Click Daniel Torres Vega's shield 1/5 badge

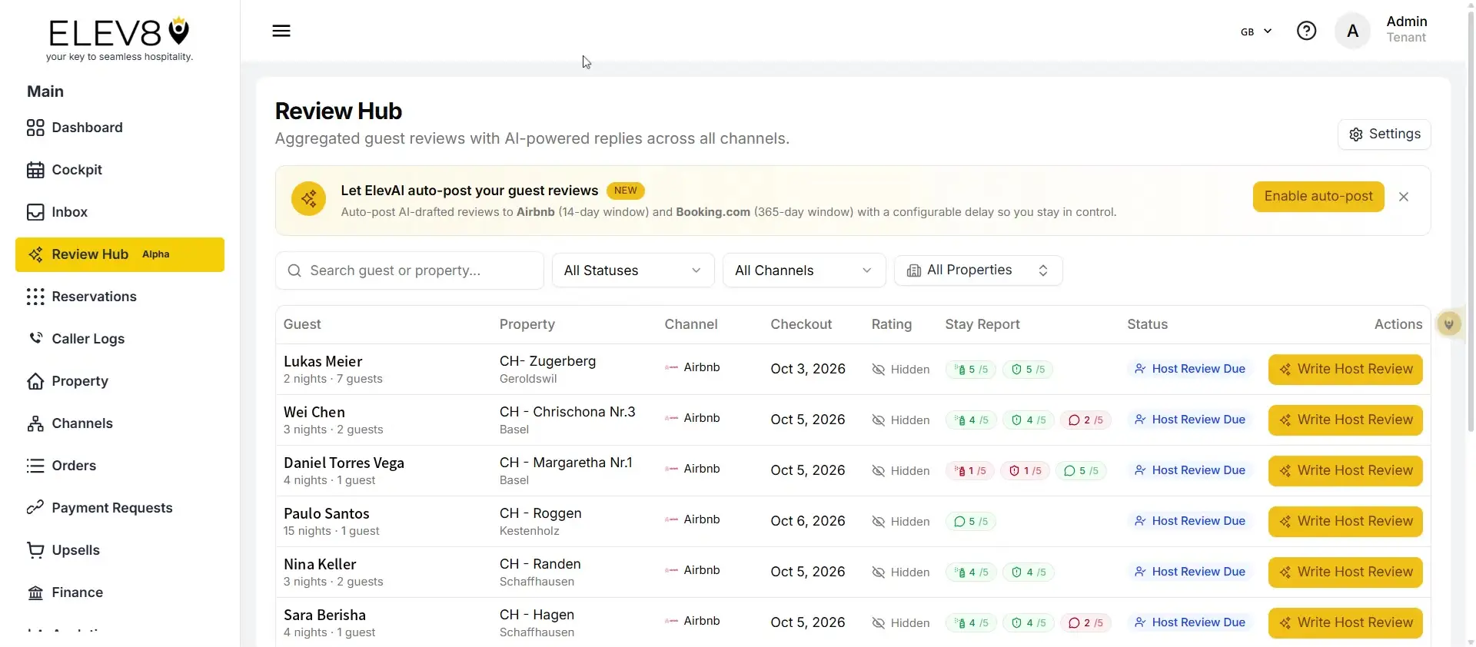click(1025, 471)
